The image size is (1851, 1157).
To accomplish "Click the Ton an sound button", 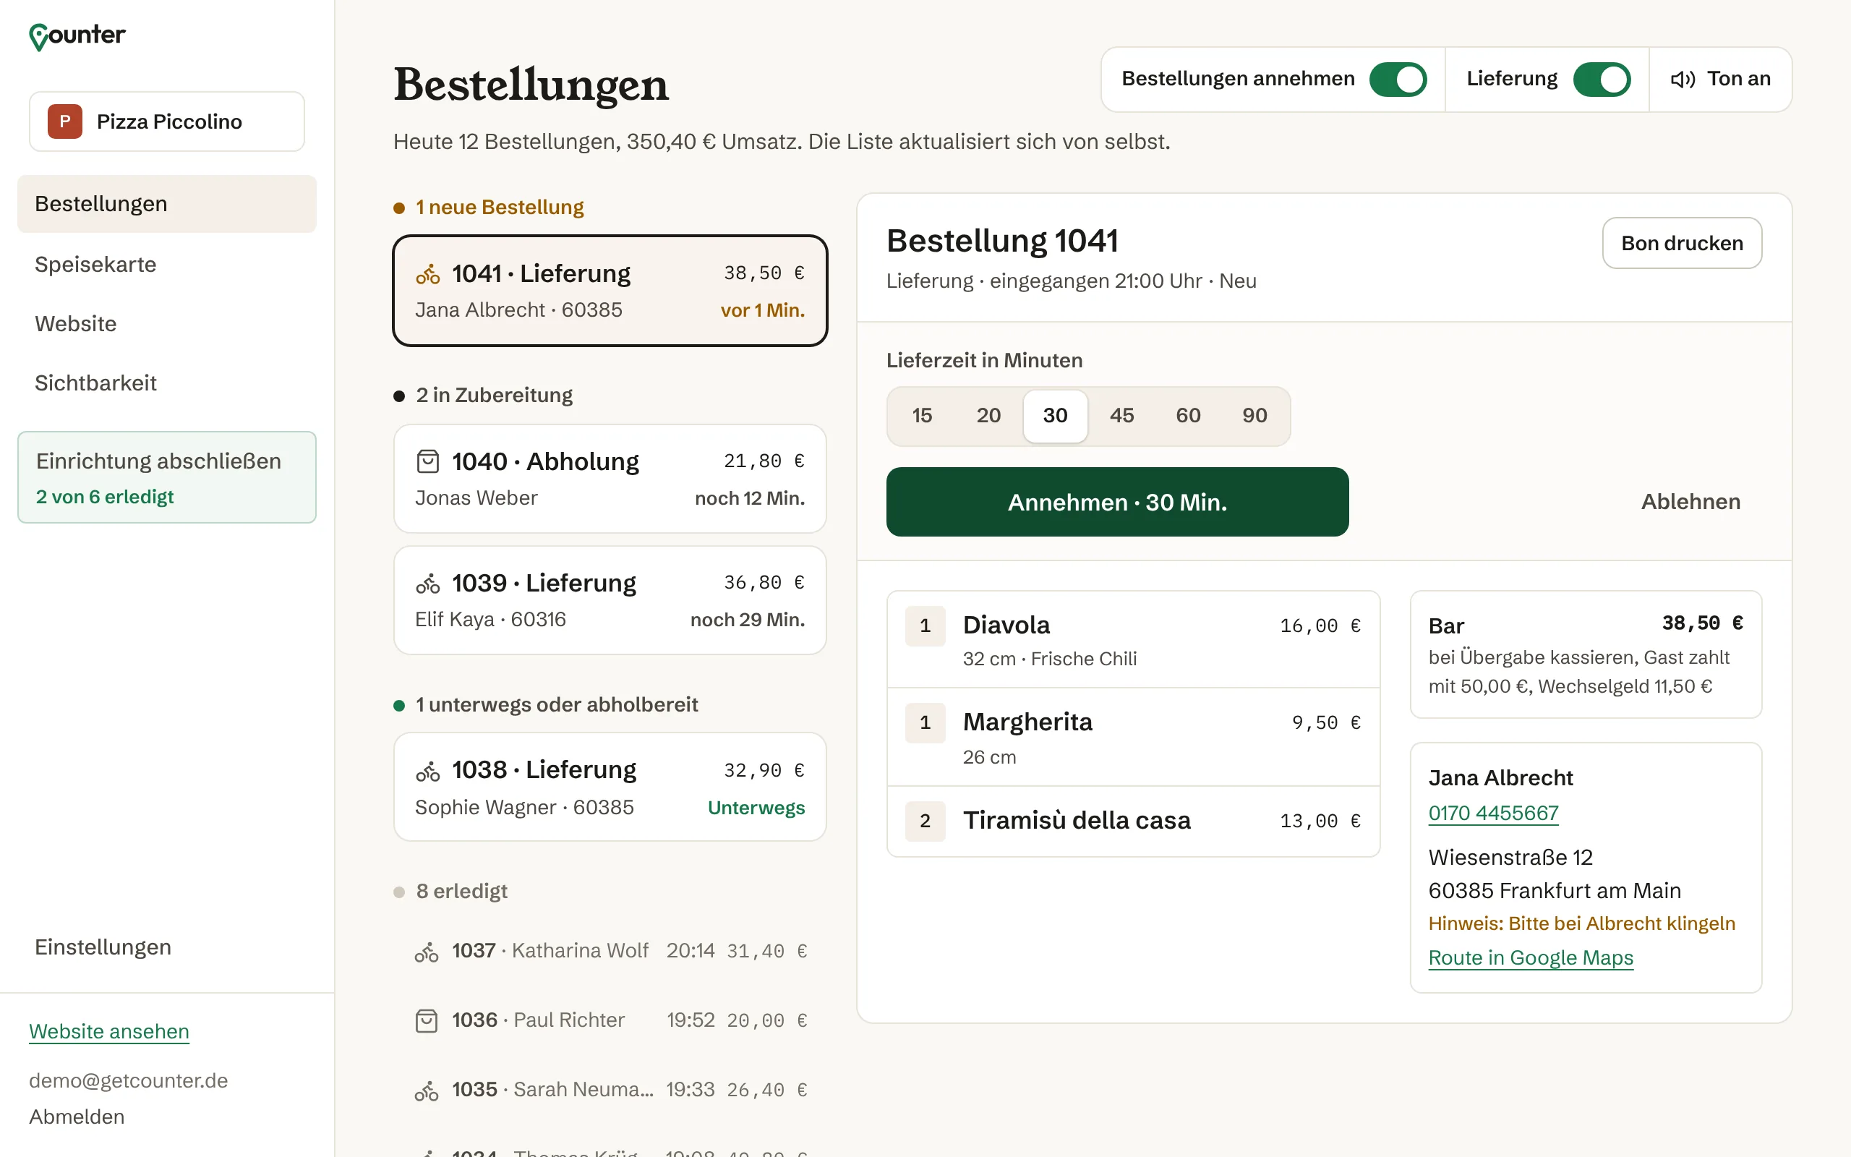I will 1720,80.
